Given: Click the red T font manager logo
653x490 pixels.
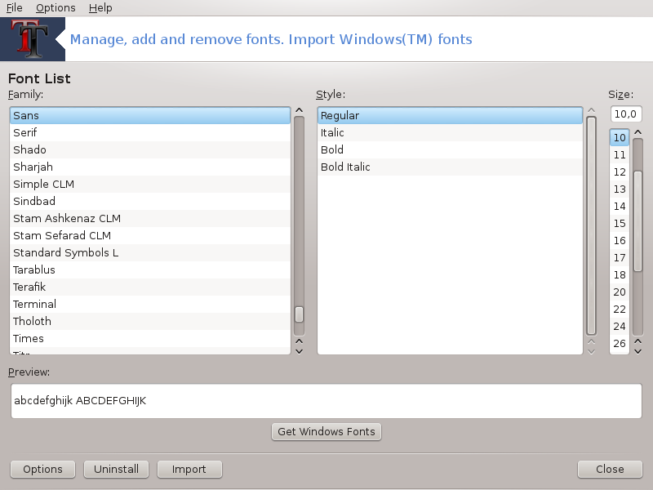Looking at the screenshot, I should pos(30,38).
